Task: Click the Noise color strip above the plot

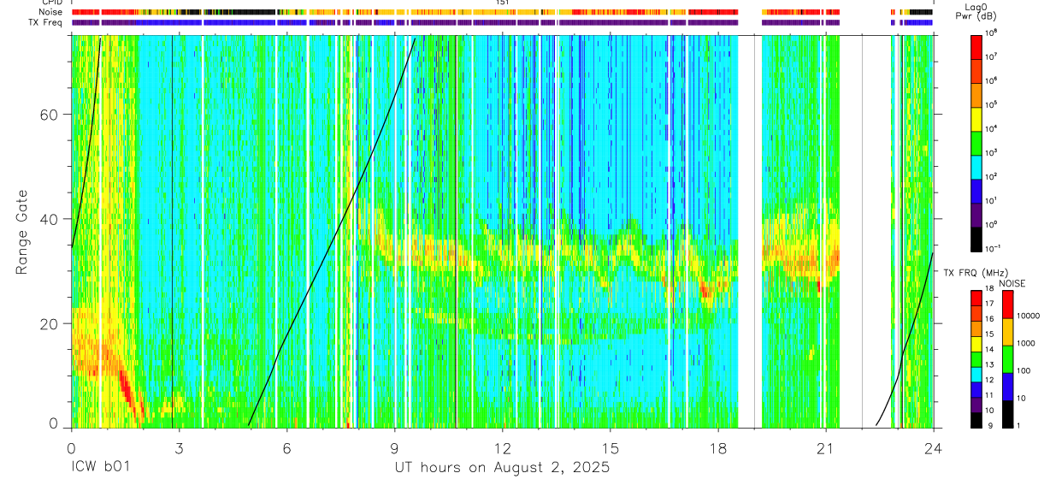Action: click(x=502, y=12)
